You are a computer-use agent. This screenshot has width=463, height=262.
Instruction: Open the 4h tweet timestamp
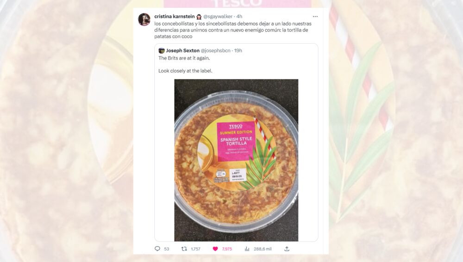[x=239, y=16]
